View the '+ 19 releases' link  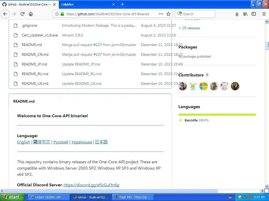coord(189,28)
